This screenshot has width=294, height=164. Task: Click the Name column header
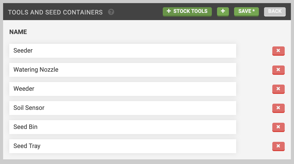click(x=18, y=32)
